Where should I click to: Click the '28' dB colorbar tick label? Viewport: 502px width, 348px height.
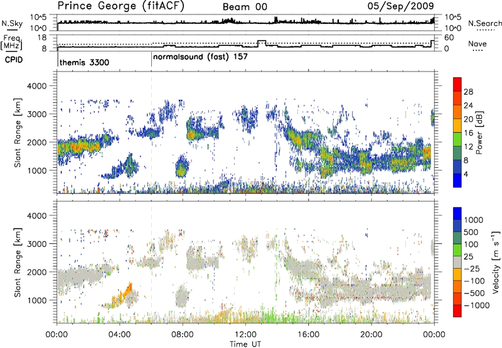[468, 92]
